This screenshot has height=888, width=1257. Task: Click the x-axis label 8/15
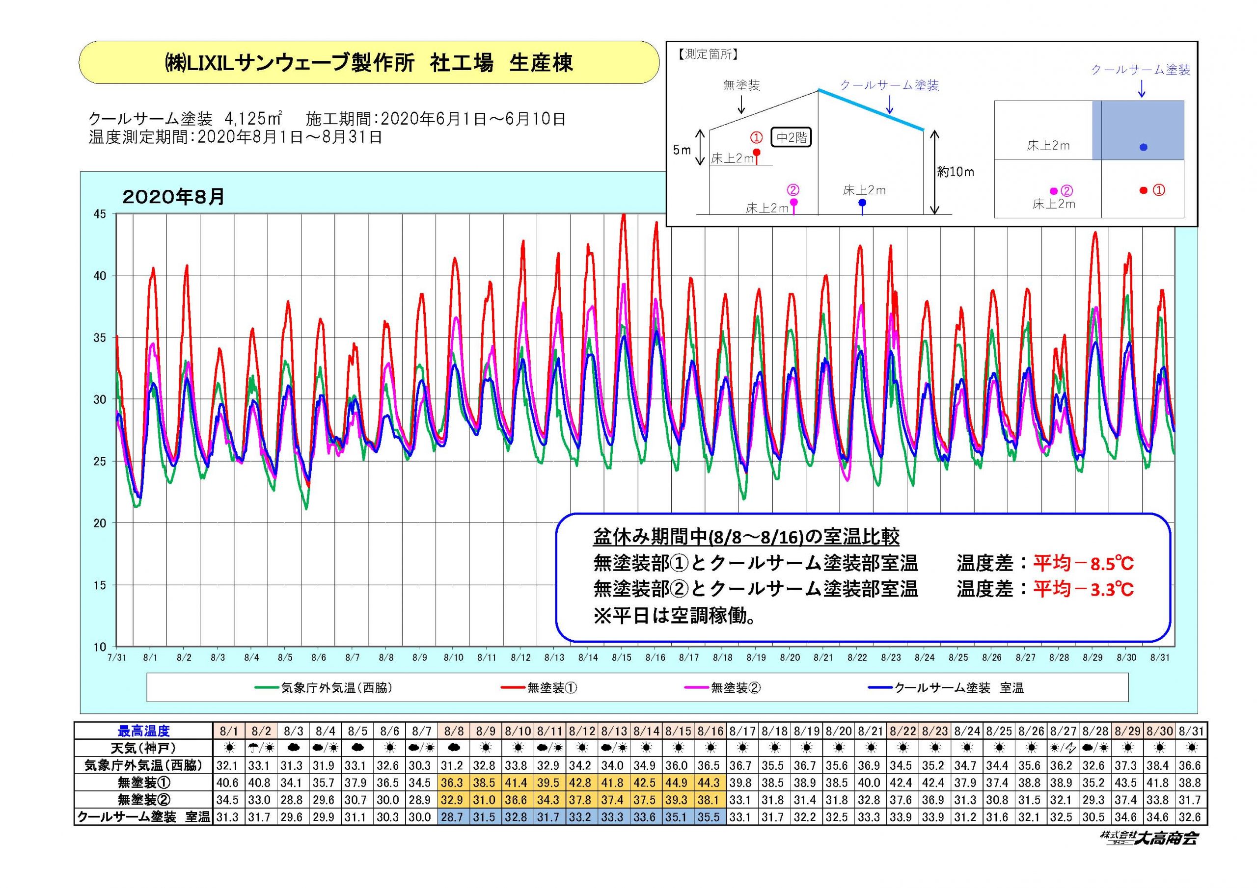[x=622, y=657]
